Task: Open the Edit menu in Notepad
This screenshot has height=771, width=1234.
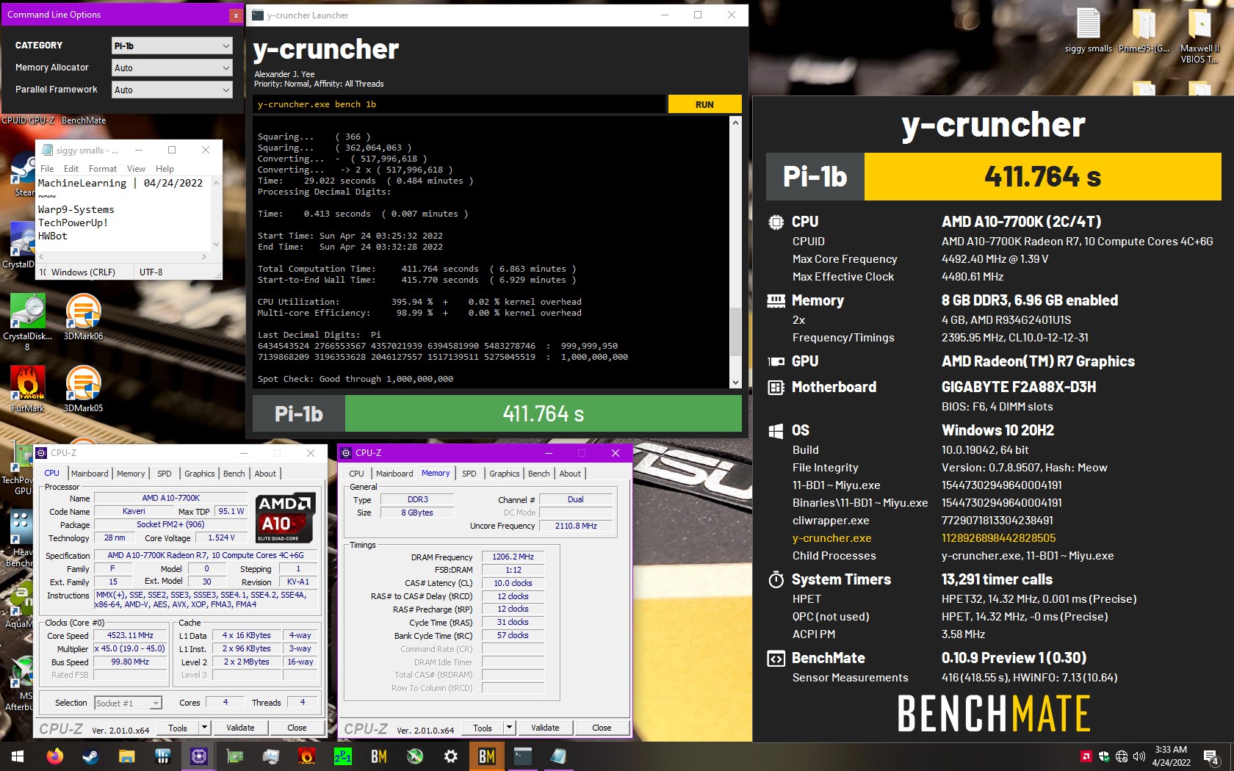Action: [x=71, y=168]
